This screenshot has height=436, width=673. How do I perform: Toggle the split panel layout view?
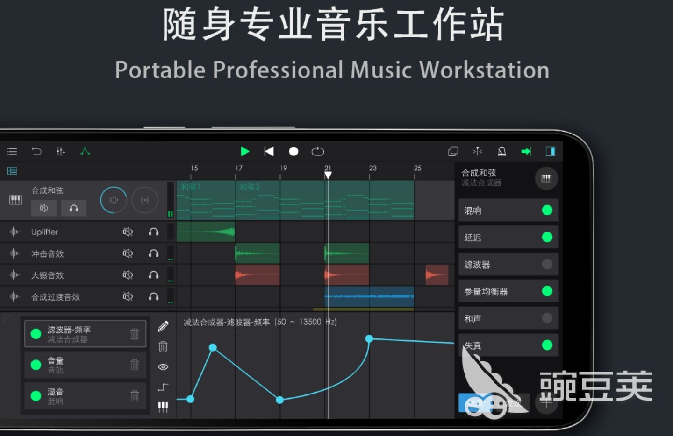click(551, 151)
